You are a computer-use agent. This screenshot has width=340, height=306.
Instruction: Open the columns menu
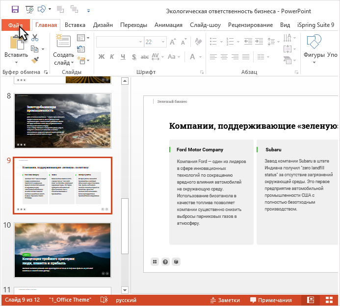pyautogui.click(x=263, y=57)
